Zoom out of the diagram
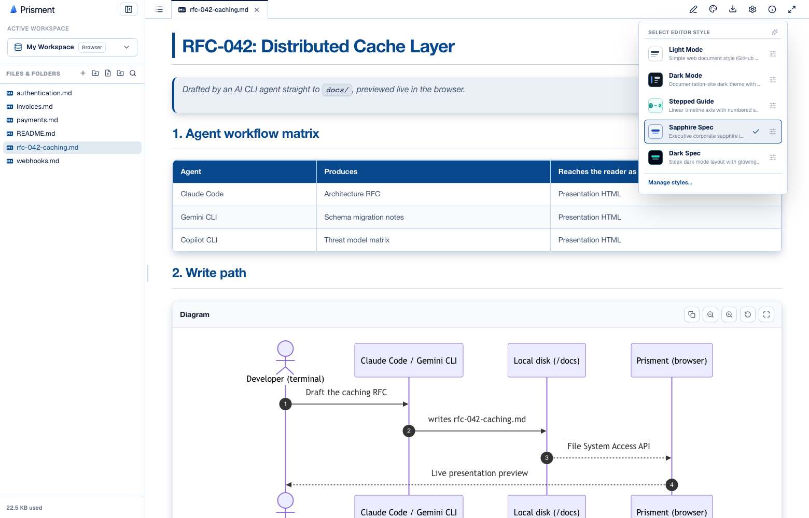The height and width of the screenshot is (518, 809). [710, 314]
